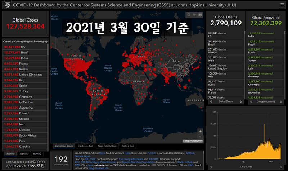This screenshot has width=288, height=171.
Task: Click the 'Esri, FAO, NOAA' map attribution
Action: pos(193,141)
